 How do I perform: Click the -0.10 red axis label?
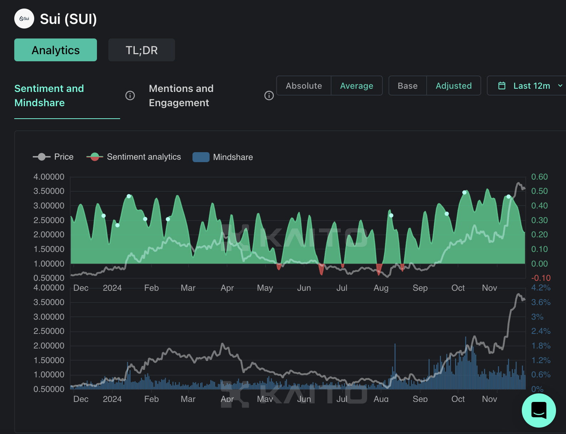pos(541,278)
